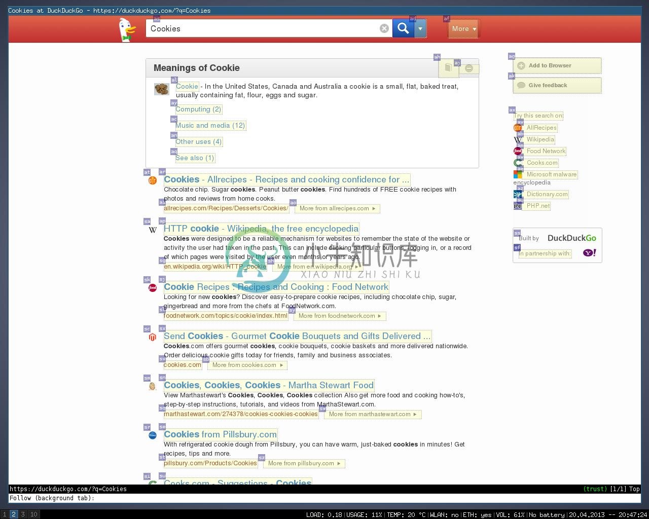The image size is (649, 519).
Task: Open the allrecipes.com/Recipes/Desserts/Cookies/ URL
Action: click(x=226, y=208)
